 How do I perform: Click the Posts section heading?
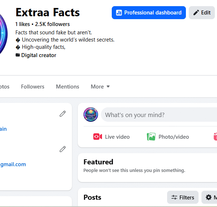[x=93, y=197]
